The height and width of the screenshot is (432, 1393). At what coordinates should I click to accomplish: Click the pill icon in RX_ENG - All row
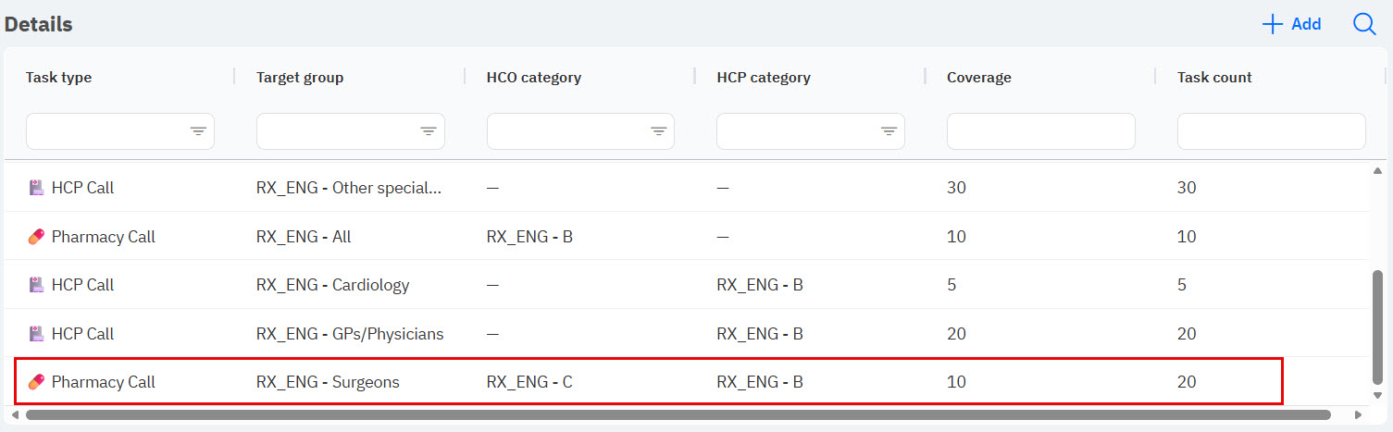(x=36, y=237)
